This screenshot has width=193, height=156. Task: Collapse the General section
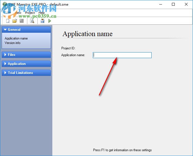pyautogui.click(x=26, y=30)
